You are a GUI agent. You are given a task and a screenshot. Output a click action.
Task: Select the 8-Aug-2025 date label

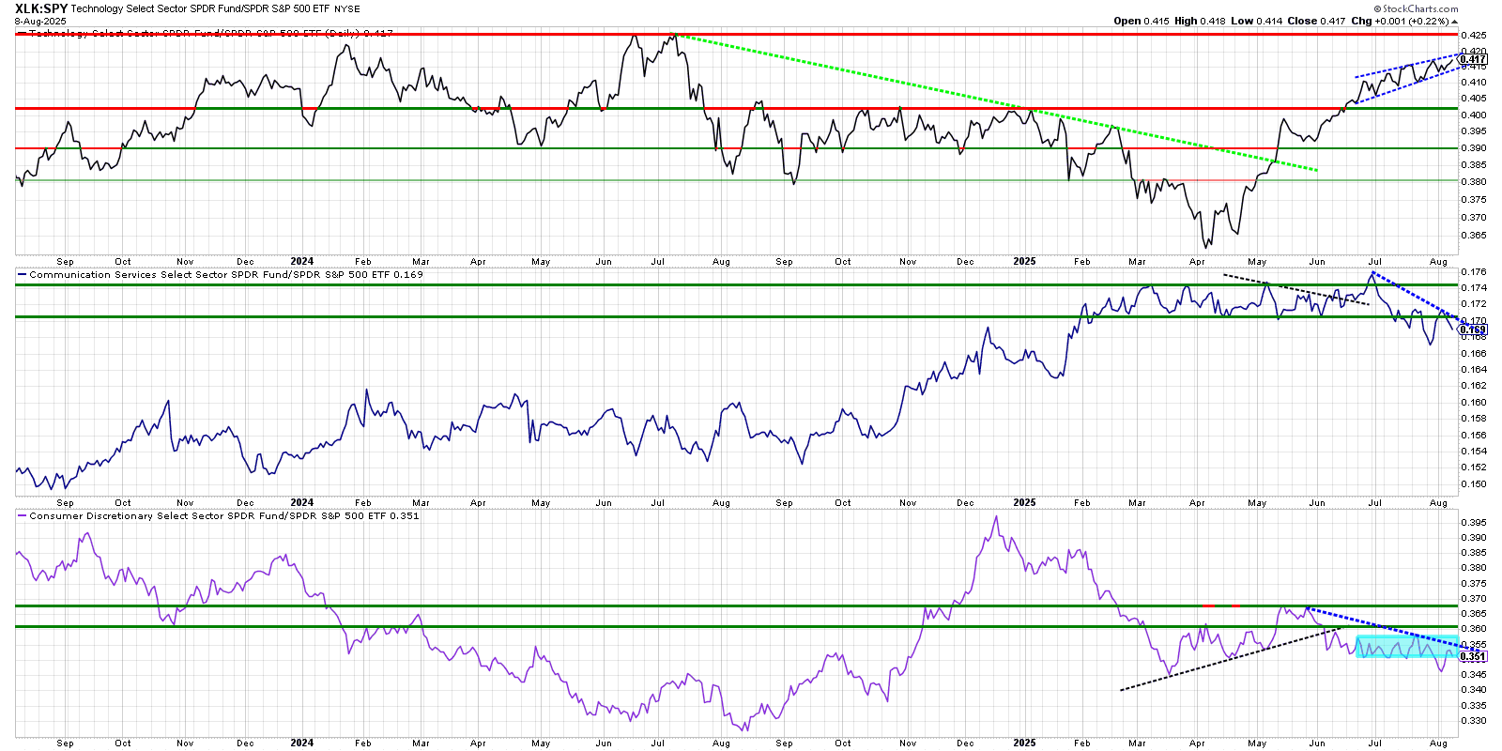(x=40, y=21)
